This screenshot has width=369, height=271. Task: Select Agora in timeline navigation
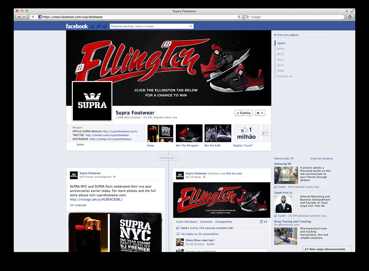click(281, 43)
